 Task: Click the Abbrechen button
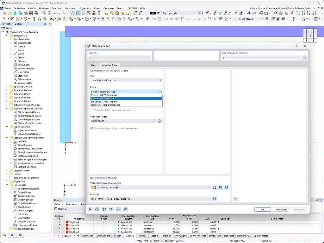281,209
